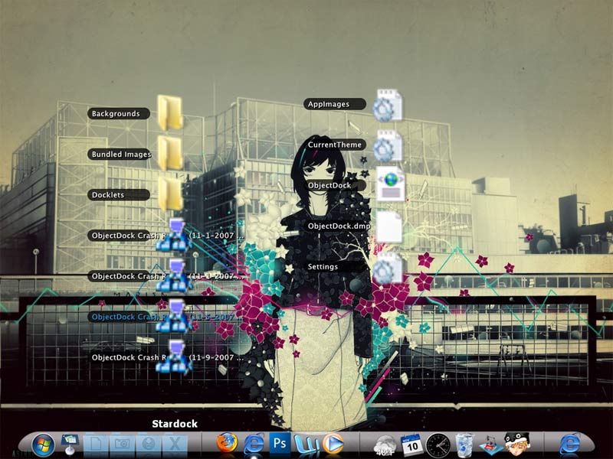Viewport: 613px width, 459px height.
Task: Open the weather docklet
Action: pos(385,446)
